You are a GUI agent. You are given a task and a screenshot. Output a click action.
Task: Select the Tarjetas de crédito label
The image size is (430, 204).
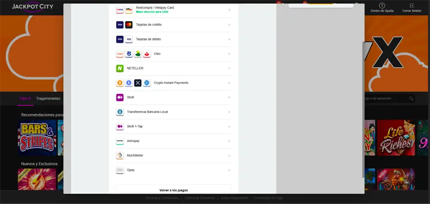(149, 25)
